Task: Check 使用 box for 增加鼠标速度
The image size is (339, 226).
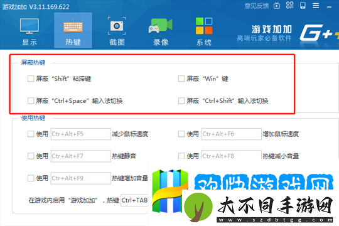Action: point(181,134)
